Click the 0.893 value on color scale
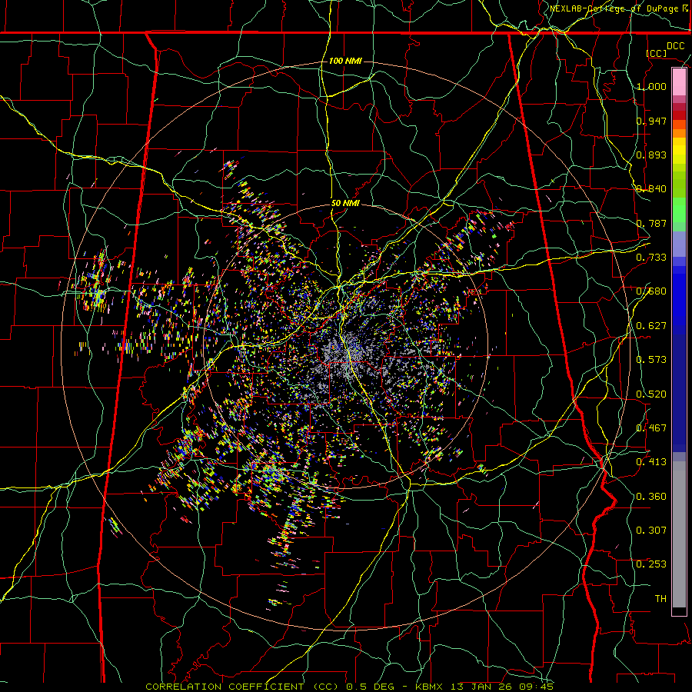 [651, 155]
